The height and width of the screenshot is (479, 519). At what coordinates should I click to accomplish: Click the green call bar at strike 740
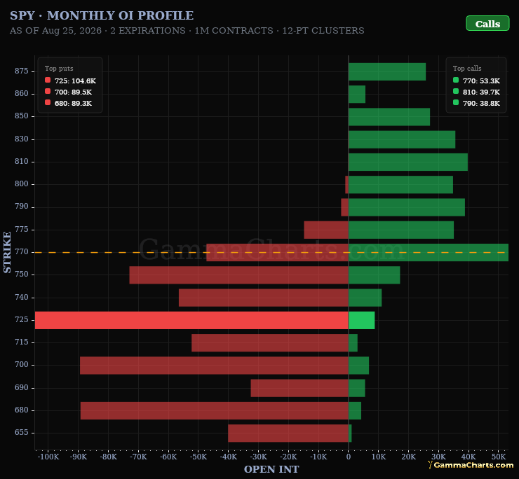tap(365, 298)
